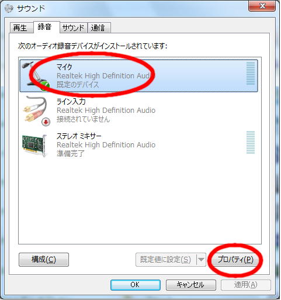This screenshot has height=300, width=281.
Task: Select the ライン入力 device entry text
Action: [x=106, y=111]
